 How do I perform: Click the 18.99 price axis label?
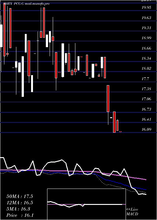pyautogui.click(x=146, y=38)
